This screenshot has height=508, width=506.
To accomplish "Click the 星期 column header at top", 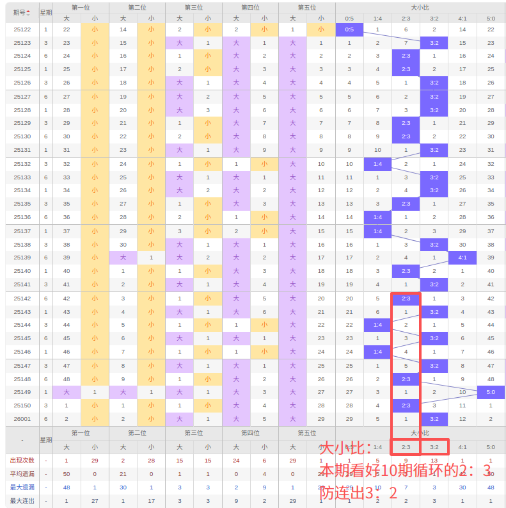I will pyautogui.click(x=45, y=13).
